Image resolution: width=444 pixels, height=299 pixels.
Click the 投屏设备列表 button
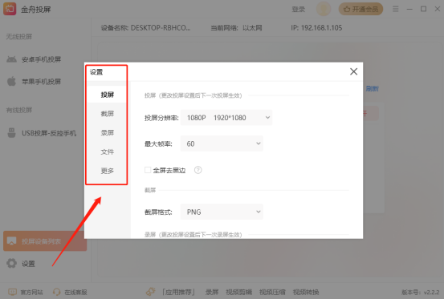(x=45, y=241)
